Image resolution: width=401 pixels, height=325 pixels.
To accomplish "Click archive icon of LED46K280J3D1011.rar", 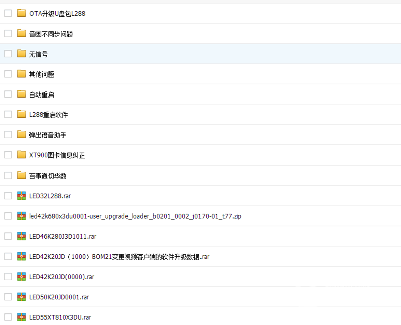I will pyautogui.click(x=21, y=236).
